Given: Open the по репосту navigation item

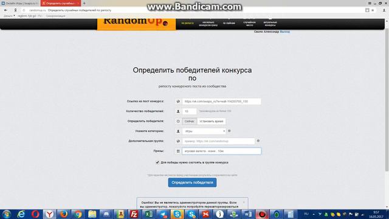Looking at the screenshot, I should 188,23.
